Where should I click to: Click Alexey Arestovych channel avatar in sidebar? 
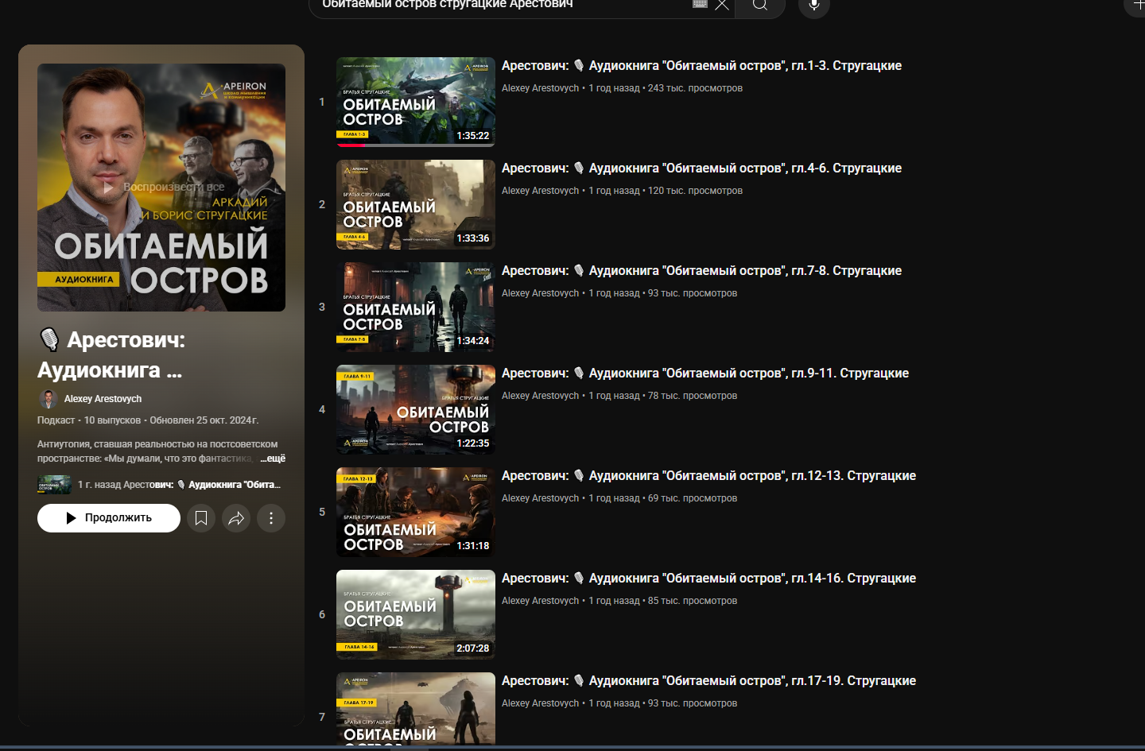point(49,399)
